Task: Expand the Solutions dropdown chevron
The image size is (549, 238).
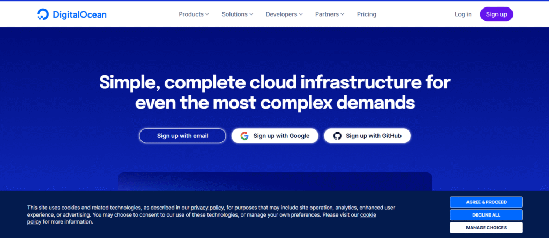Action: coord(252,14)
